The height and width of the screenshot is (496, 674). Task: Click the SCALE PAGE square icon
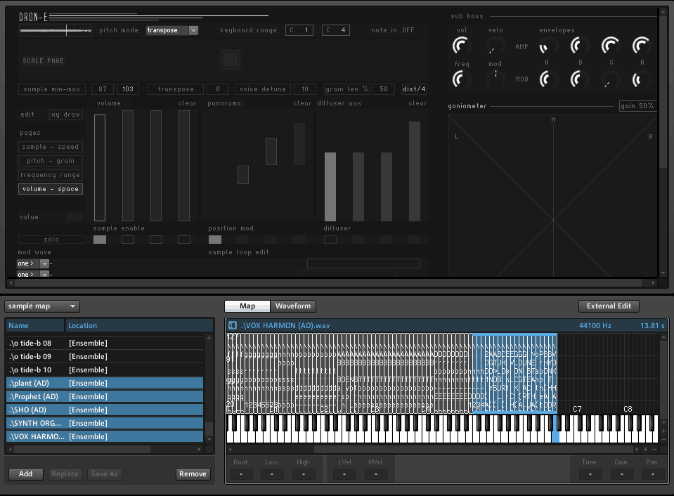[x=230, y=60]
